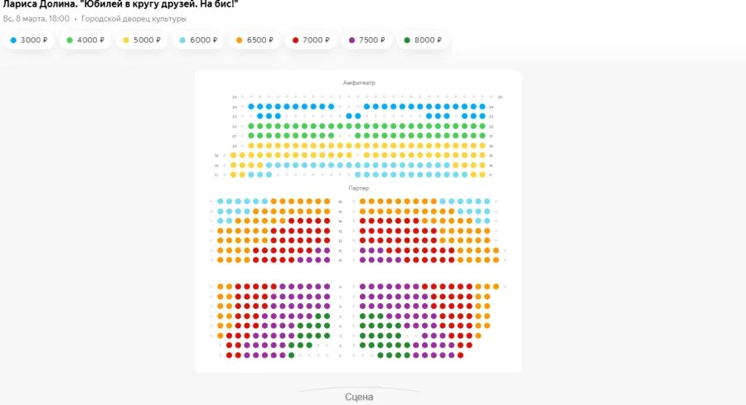Choose the 7500 ₽ purple price category

point(367,41)
